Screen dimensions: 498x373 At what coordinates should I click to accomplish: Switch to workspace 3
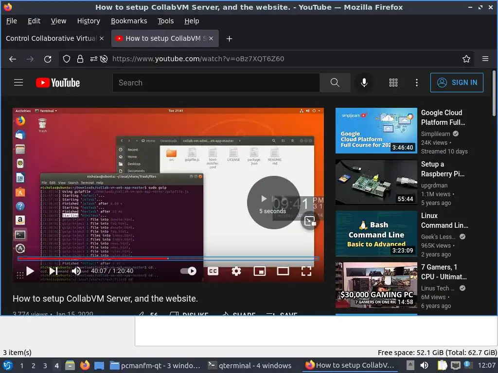tap(45, 366)
